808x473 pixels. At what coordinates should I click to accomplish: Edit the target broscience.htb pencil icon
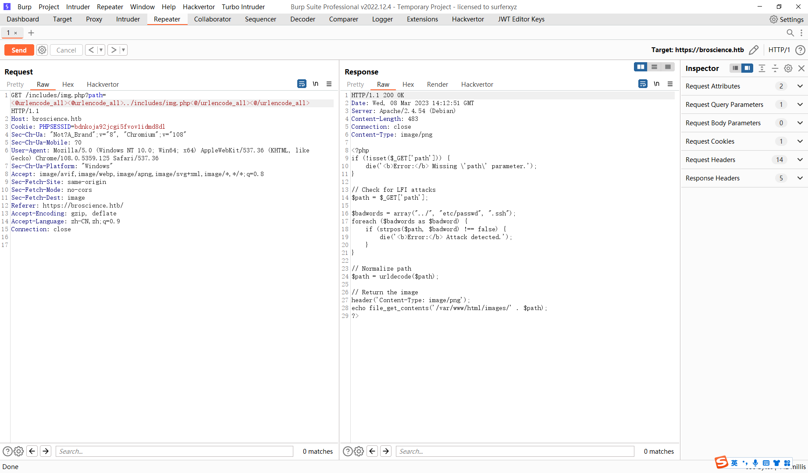[x=754, y=50]
